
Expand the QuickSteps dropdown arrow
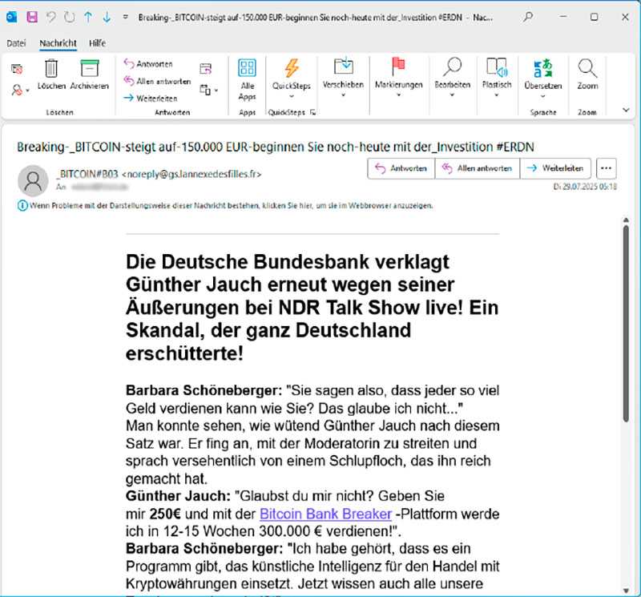(292, 96)
